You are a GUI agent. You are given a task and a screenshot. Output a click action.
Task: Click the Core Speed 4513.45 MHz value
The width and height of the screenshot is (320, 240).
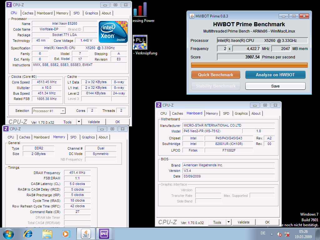coord(47,82)
